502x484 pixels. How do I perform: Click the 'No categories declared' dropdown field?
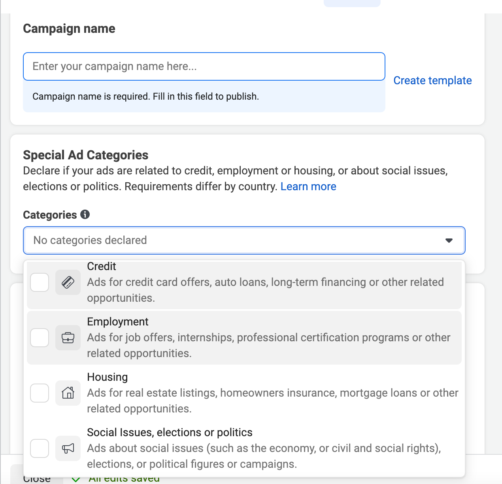(244, 240)
